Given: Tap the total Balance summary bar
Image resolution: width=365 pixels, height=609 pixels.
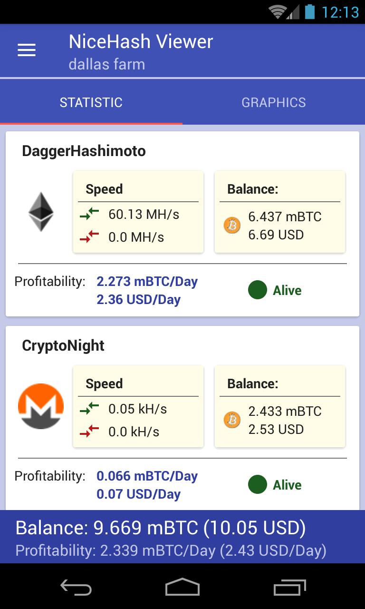Looking at the screenshot, I should coord(182,537).
